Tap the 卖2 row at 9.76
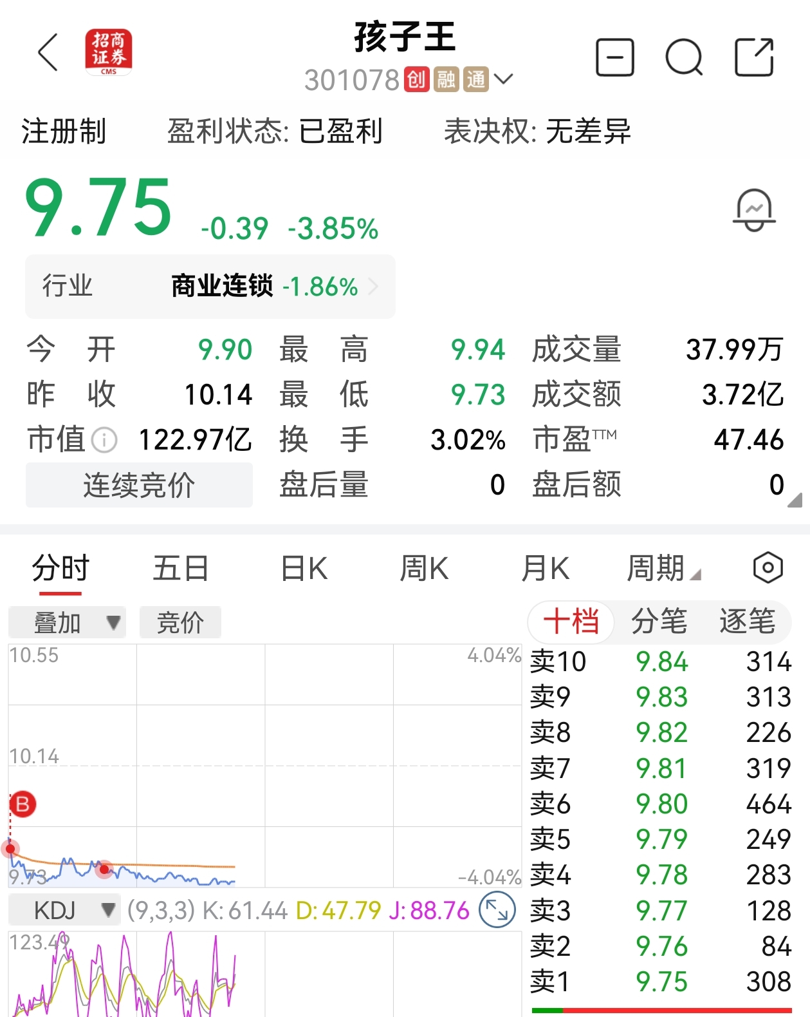Image resolution: width=810 pixels, height=1017 pixels. click(661, 946)
